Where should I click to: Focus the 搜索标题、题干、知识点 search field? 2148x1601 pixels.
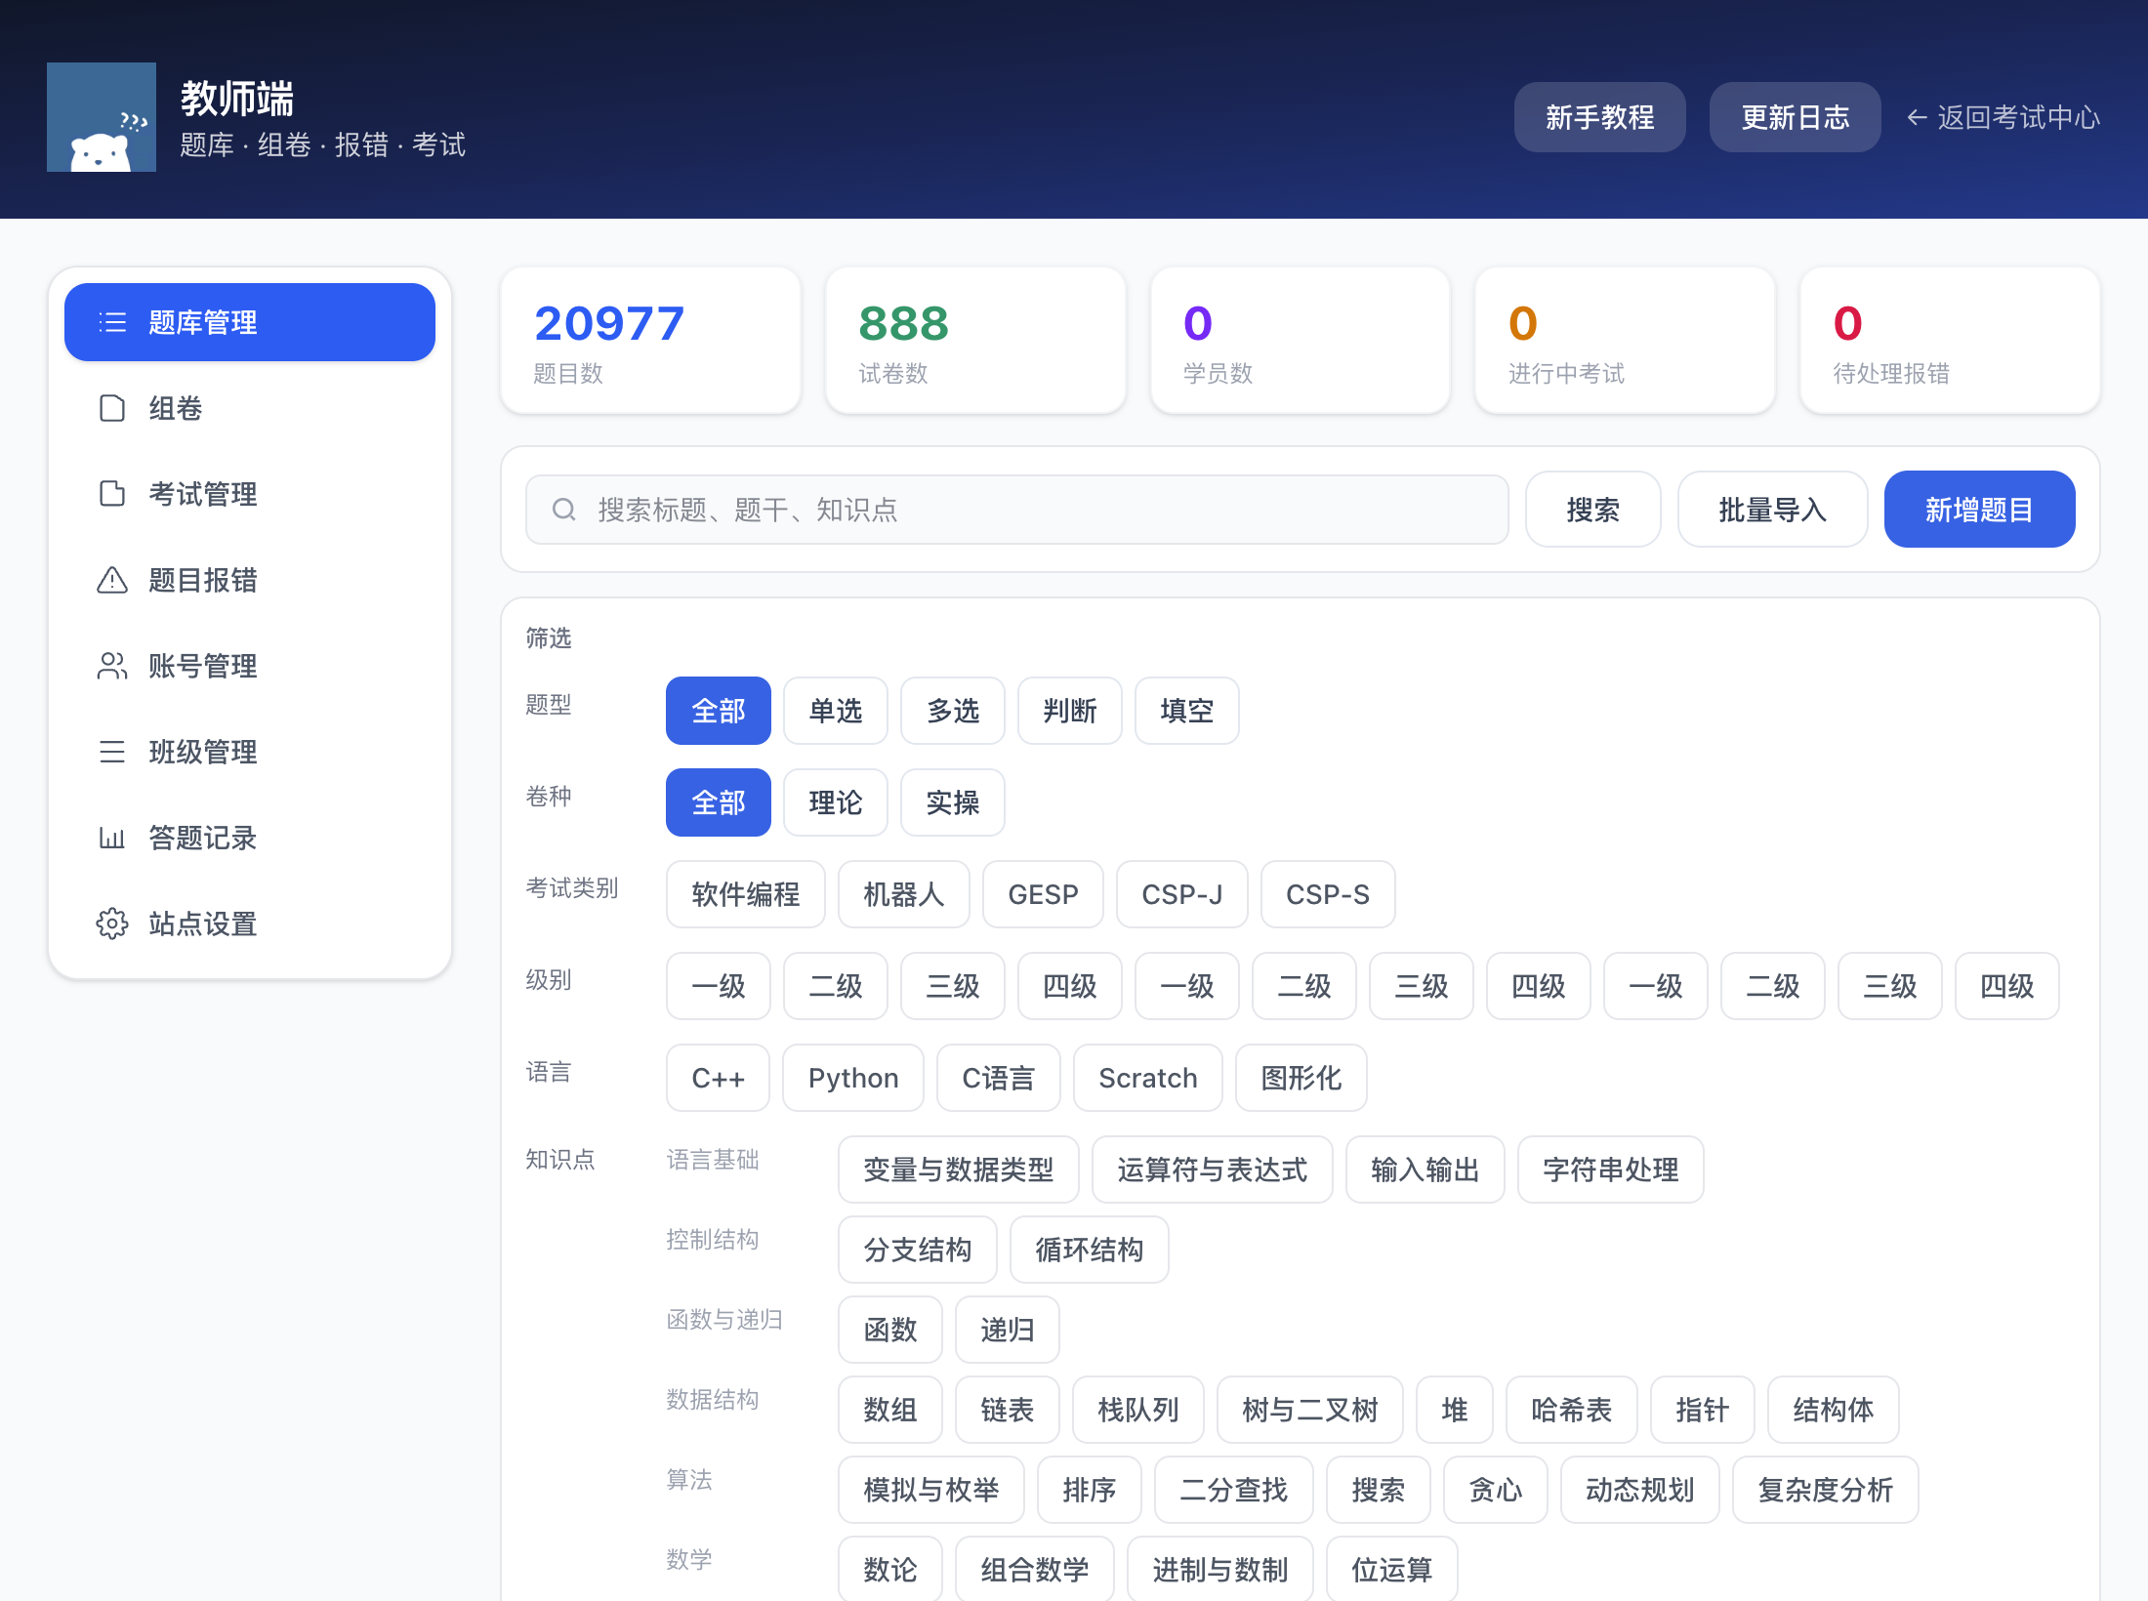point(1016,510)
